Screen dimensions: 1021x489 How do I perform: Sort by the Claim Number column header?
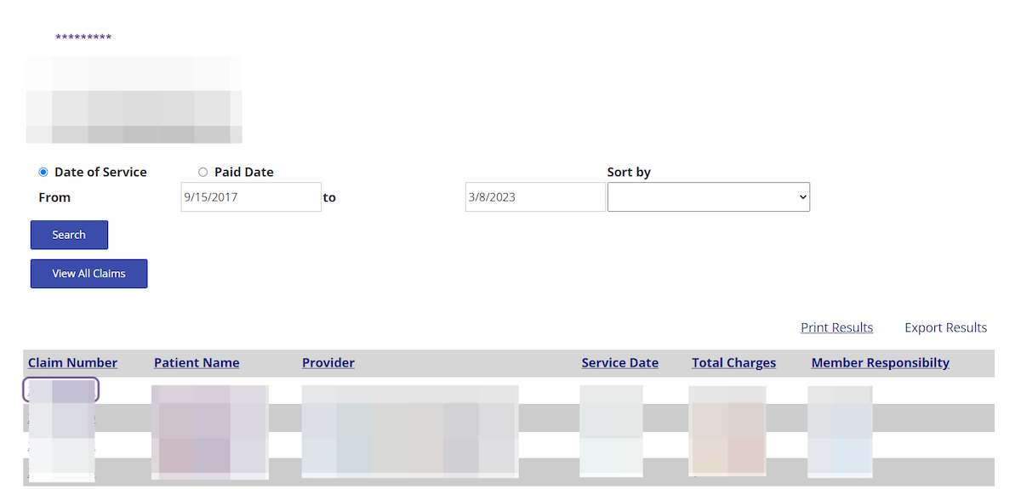[x=72, y=362]
